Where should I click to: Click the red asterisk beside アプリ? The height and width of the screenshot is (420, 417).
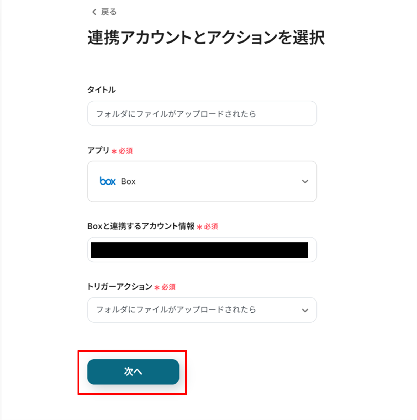click(x=114, y=151)
